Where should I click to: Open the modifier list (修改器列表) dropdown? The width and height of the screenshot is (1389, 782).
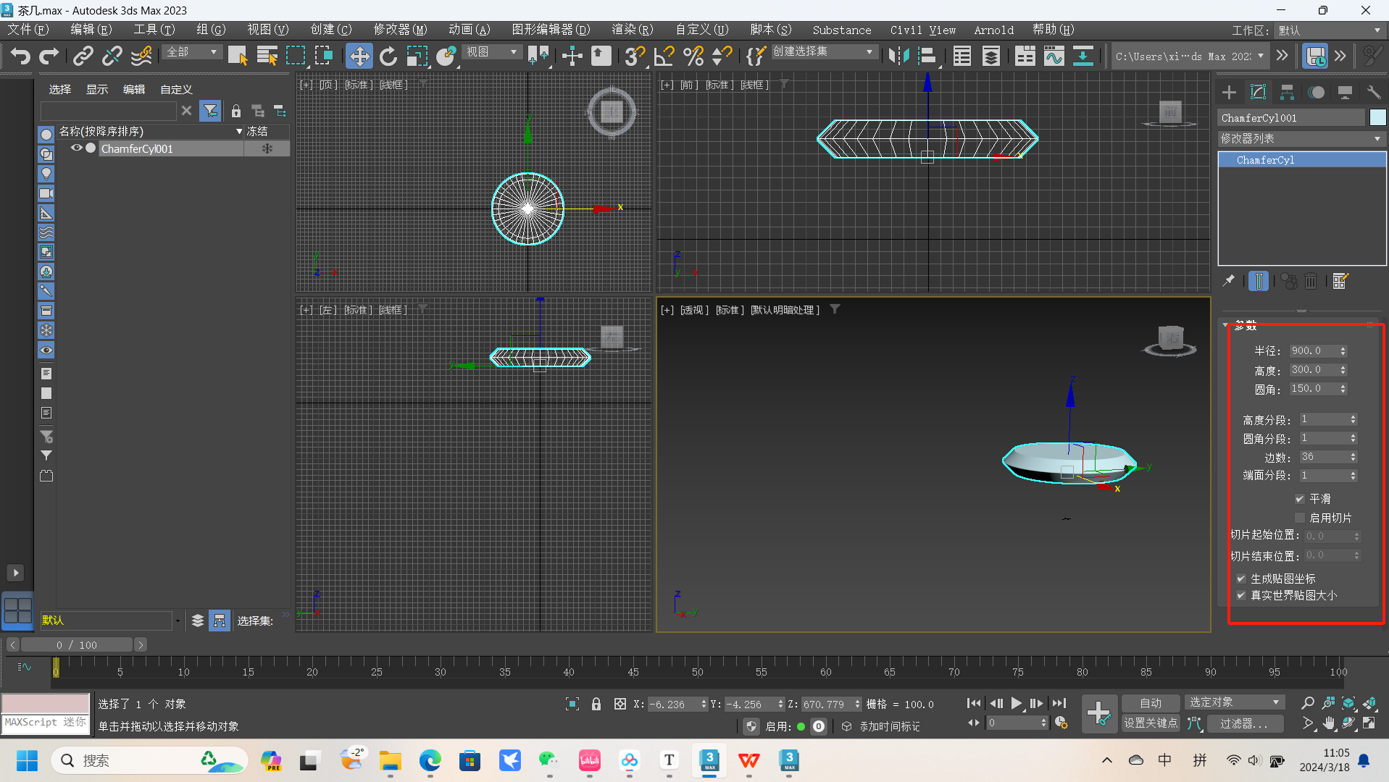tap(1301, 138)
